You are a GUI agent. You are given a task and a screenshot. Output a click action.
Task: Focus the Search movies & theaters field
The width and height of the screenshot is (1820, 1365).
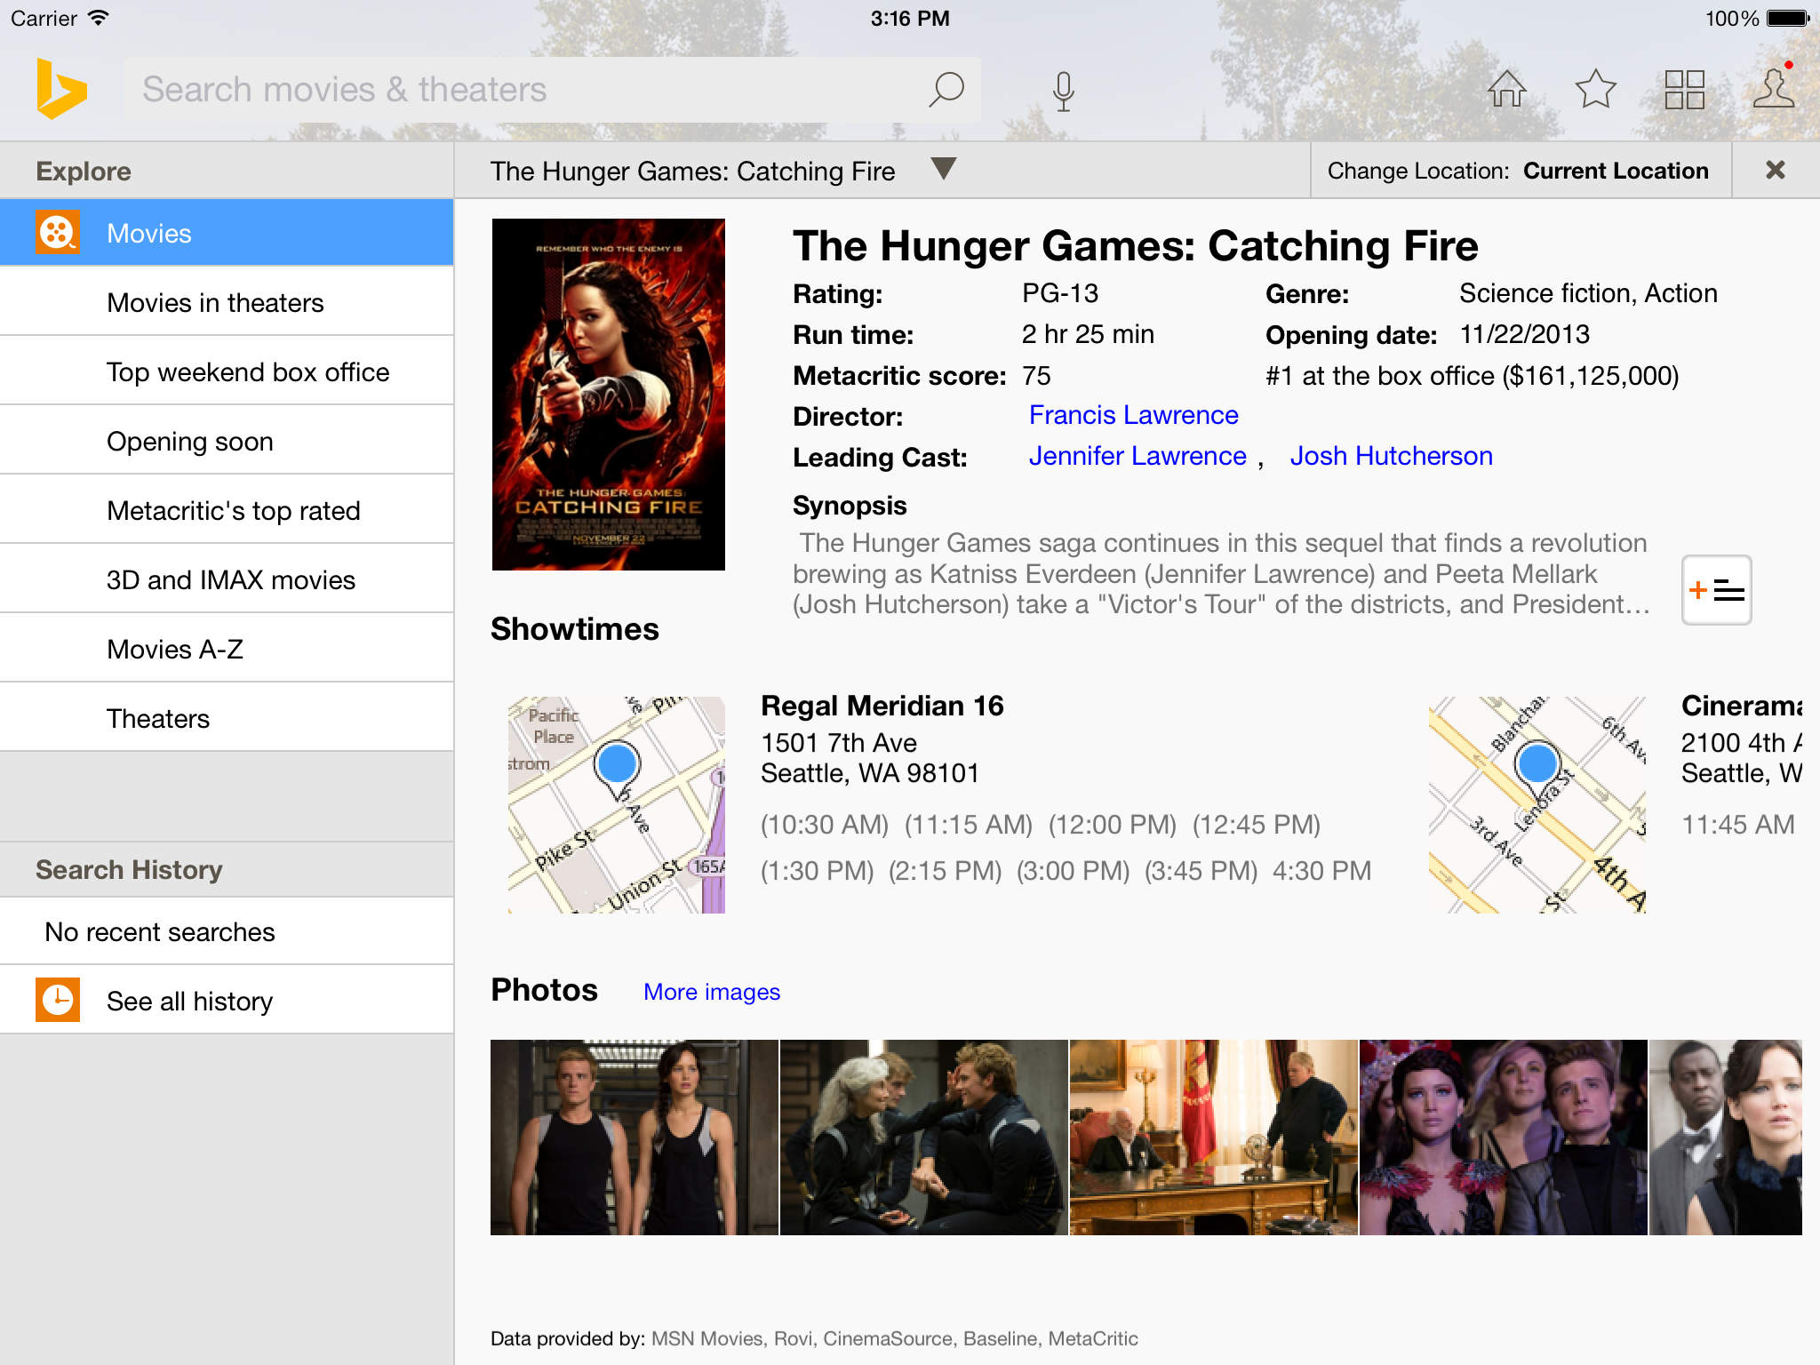(524, 89)
